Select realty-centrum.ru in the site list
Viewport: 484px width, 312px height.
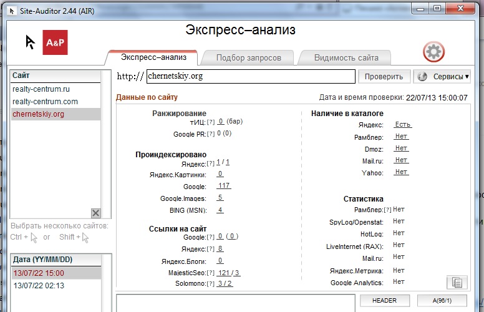pos(56,89)
